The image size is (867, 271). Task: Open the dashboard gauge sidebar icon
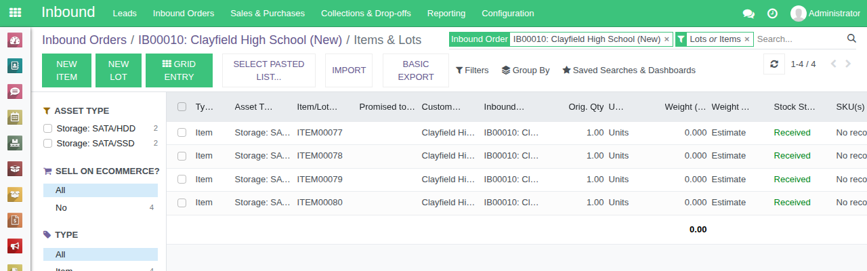click(x=15, y=40)
